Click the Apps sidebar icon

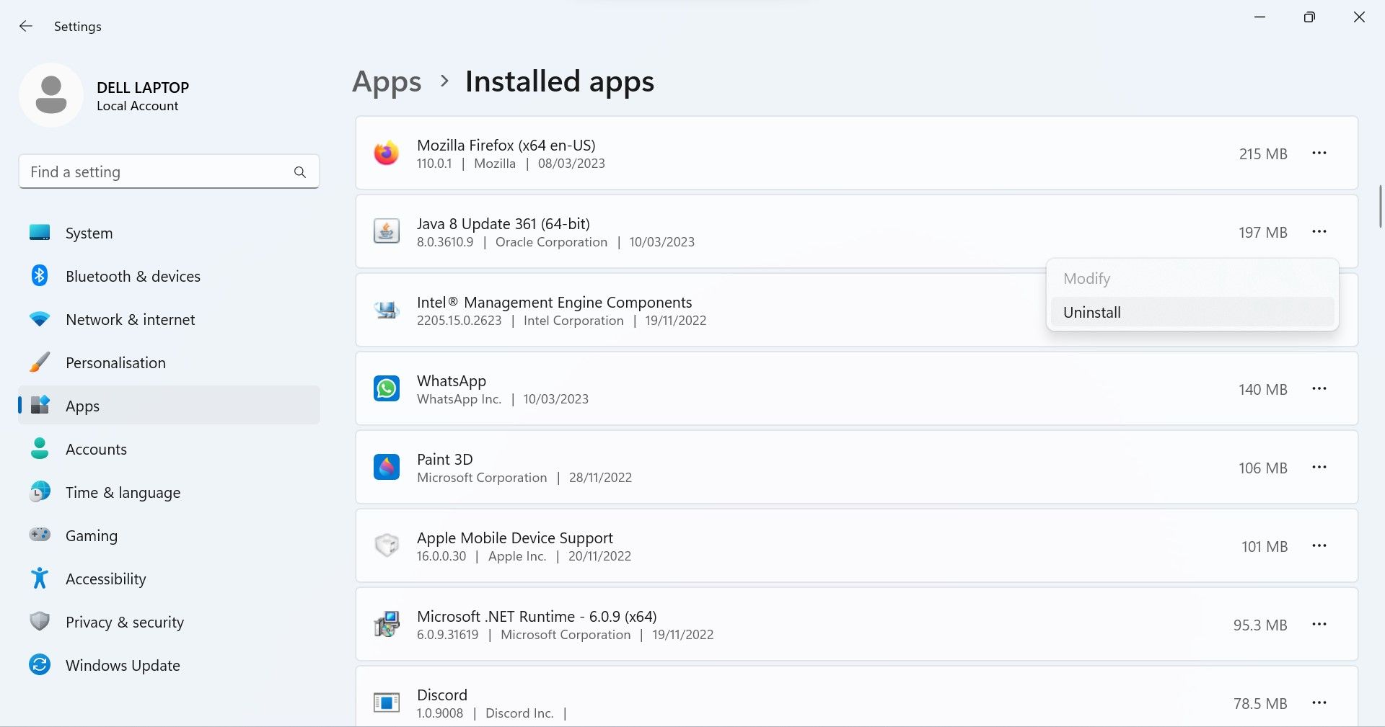tap(40, 405)
